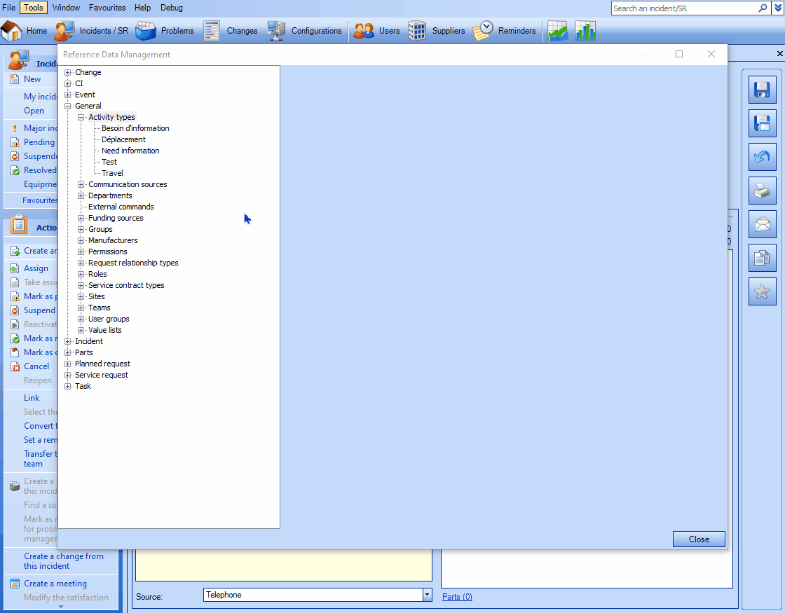Click the star favourite icon
Image resolution: width=785 pixels, height=613 pixels.
[762, 291]
